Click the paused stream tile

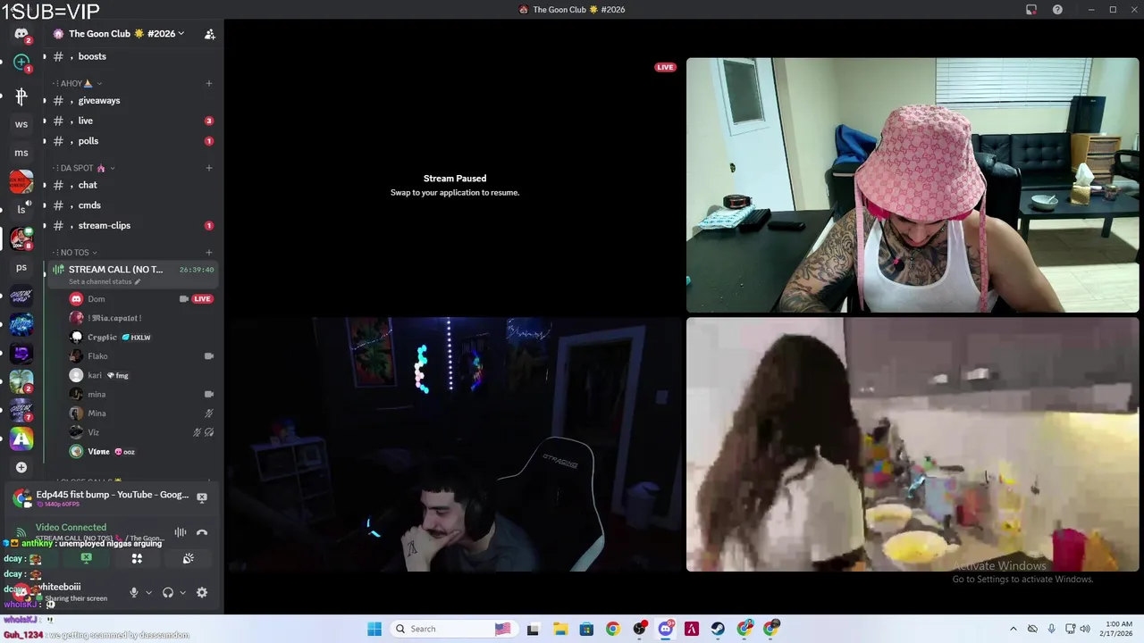click(x=454, y=186)
